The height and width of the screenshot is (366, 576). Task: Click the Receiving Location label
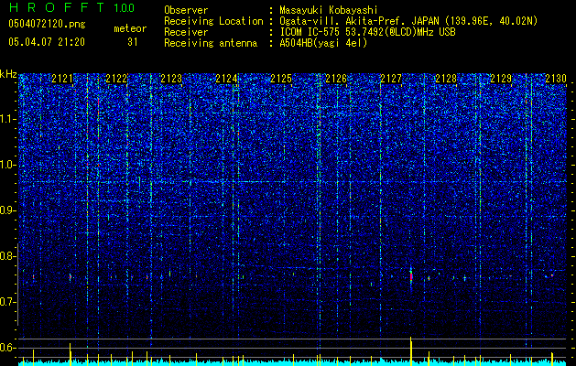point(213,21)
